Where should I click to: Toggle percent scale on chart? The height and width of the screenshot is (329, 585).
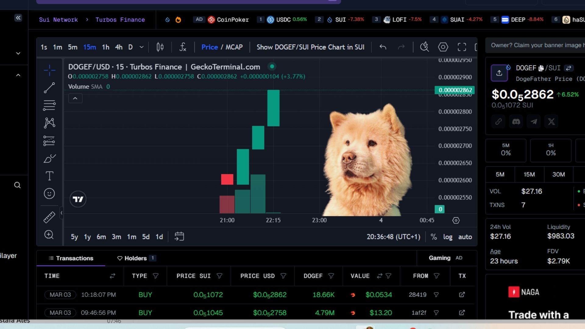pyautogui.click(x=434, y=237)
